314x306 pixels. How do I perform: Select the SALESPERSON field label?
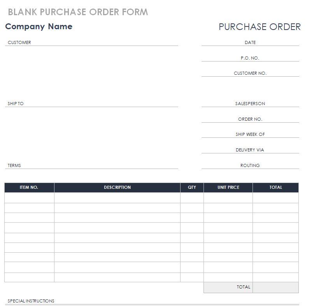250,104
